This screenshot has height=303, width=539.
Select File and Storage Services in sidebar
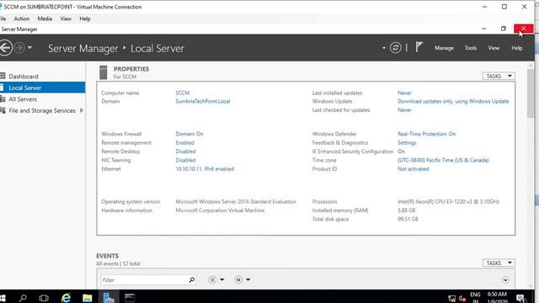pyautogui.click(x=43, y=110)
